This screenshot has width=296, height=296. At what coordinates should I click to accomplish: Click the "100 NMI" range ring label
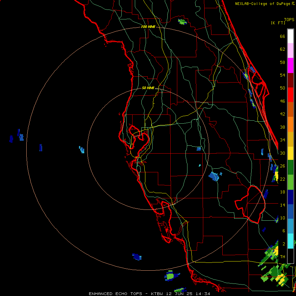148,27
